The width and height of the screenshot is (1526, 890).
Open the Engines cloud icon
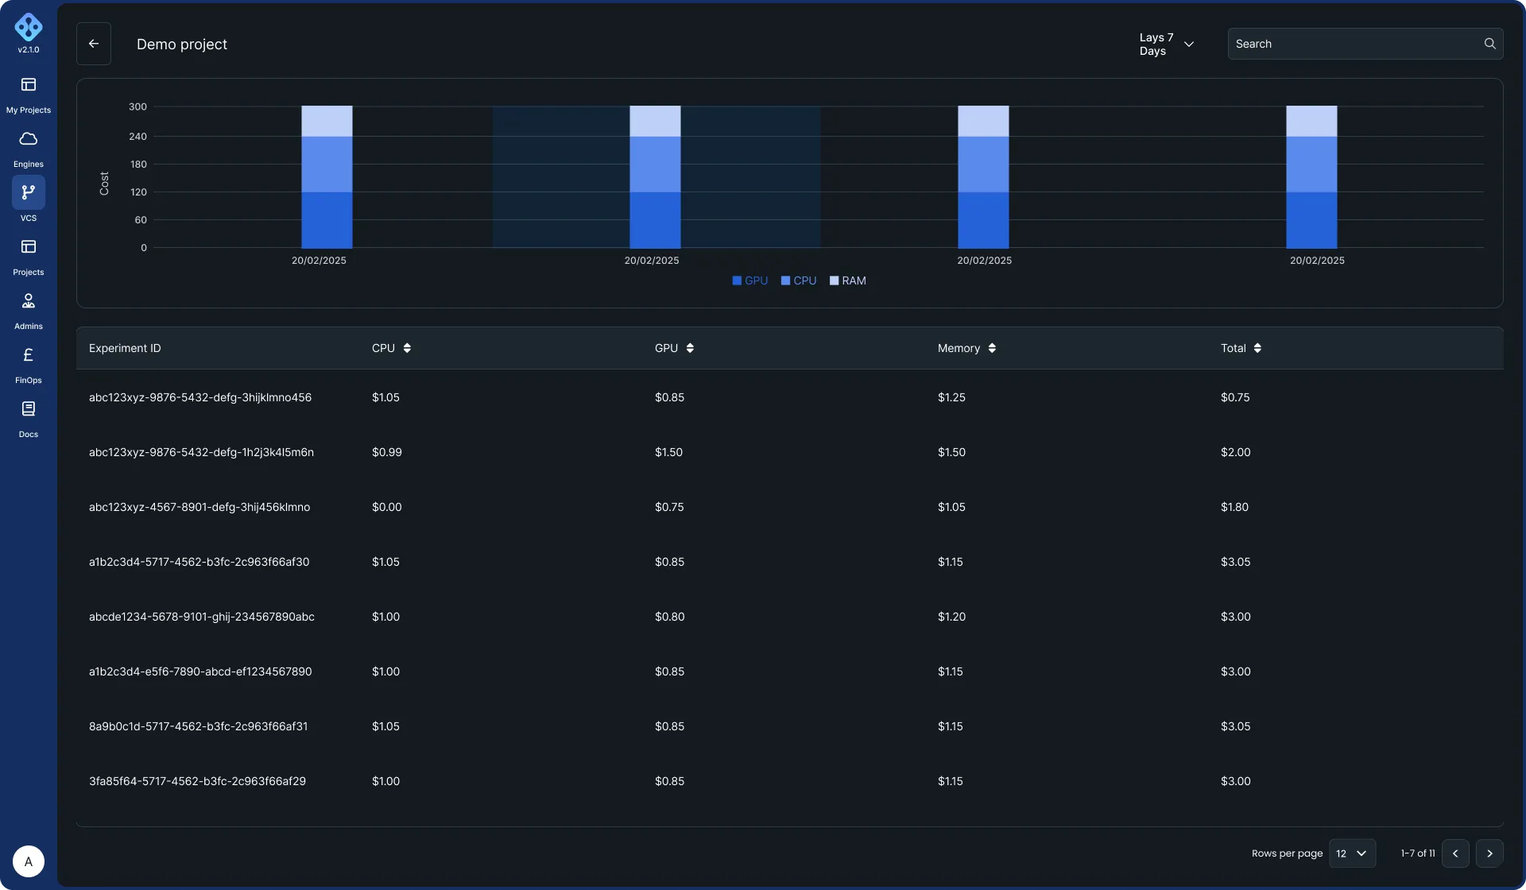[29, 140]
